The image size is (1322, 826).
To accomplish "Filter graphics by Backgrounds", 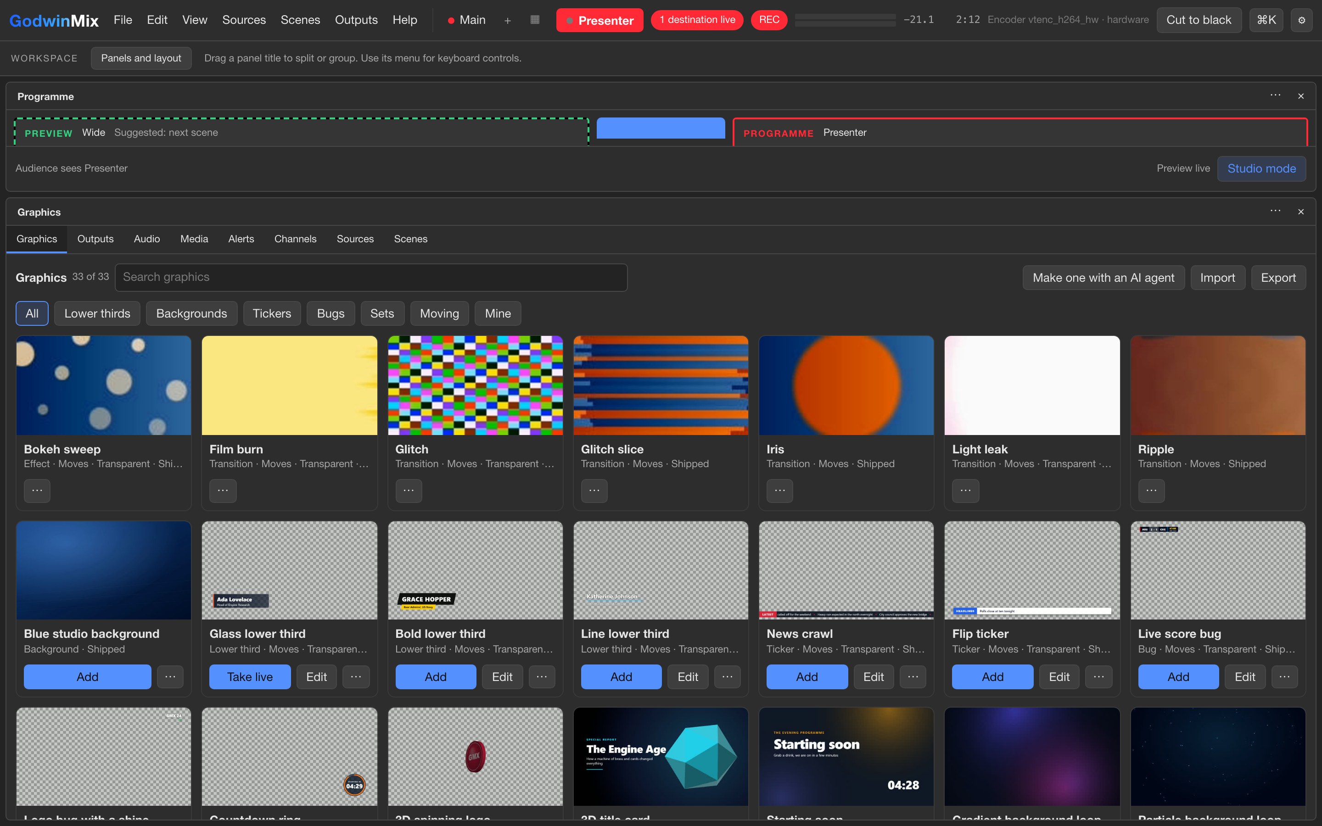I will click(191, 313).
